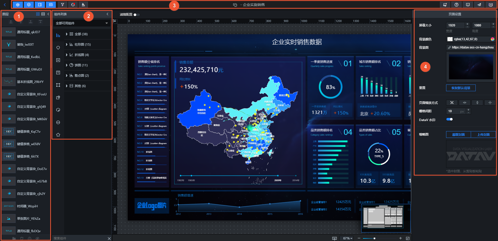
Task: Expand the 全部 (38) component group
Action: (x=88, y=34)
